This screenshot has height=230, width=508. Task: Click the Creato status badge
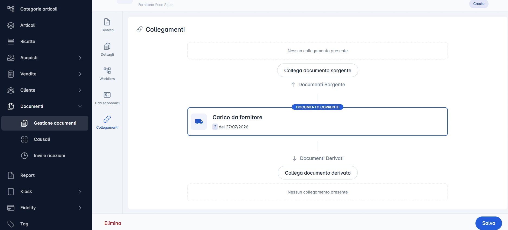point(479,4)
